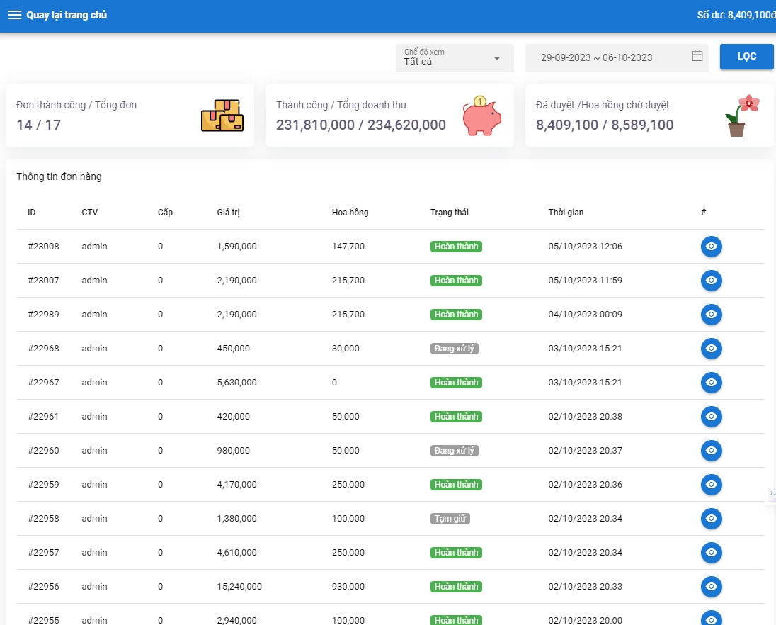View details of order #23008

[711, 247]
